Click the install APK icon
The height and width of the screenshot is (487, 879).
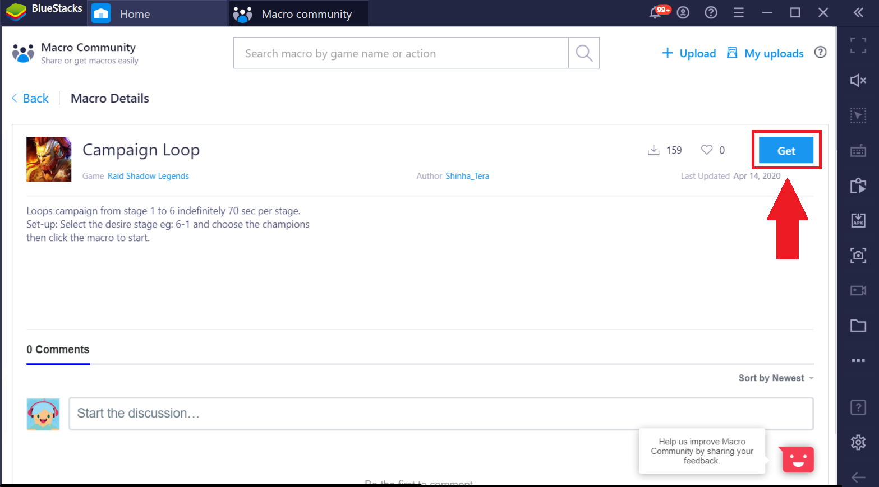[x=858, y=220]
